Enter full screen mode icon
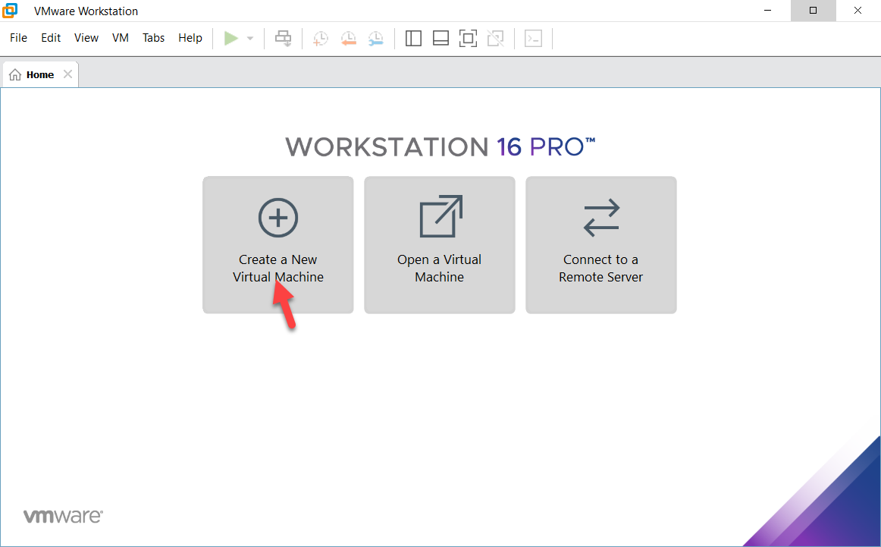 pyautogui.click(x=468, y=39)
